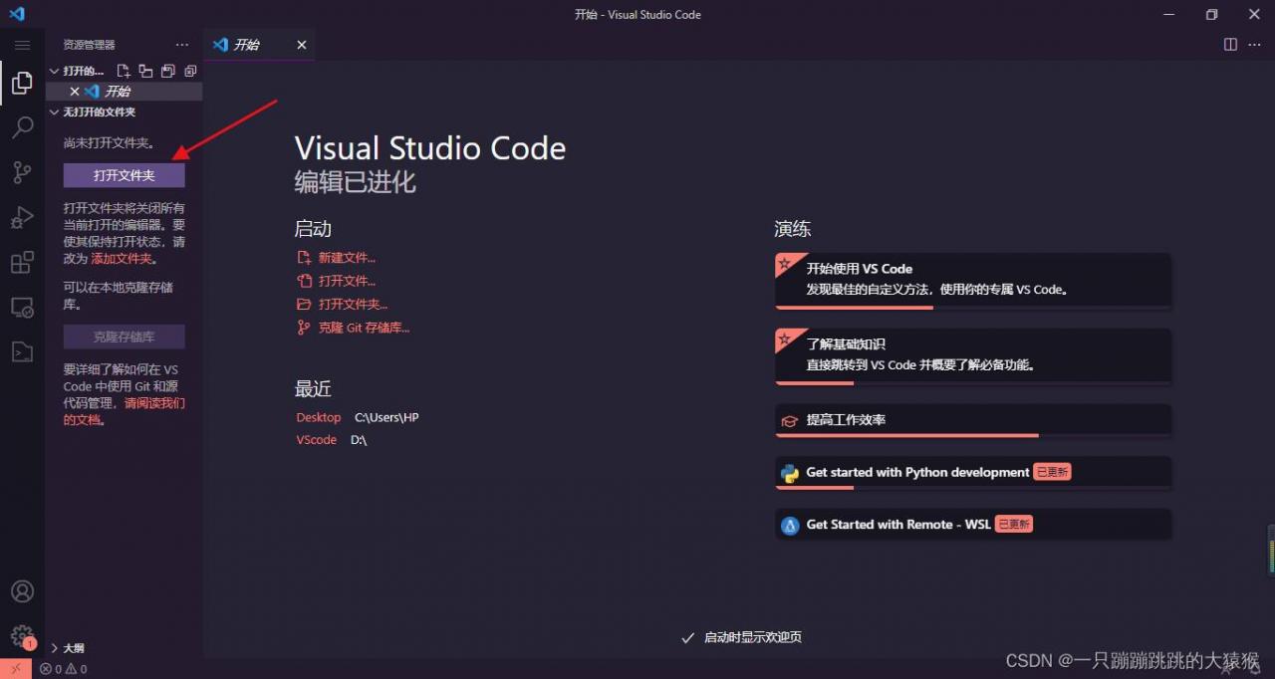This screenshot has height=679, width=1275.
Task: Click the Python logo icon
Action: pyautogui.click(x=790, y=473)
